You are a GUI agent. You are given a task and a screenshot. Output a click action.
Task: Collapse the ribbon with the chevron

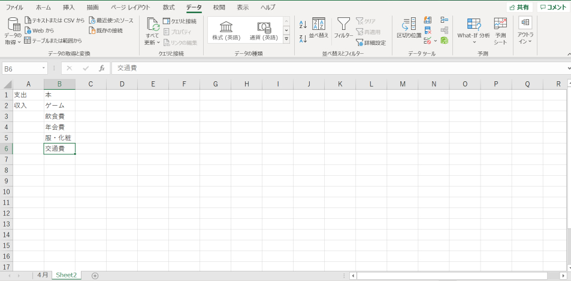(569, 54)
